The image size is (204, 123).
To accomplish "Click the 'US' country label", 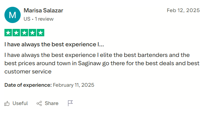I will click(27, 19).
